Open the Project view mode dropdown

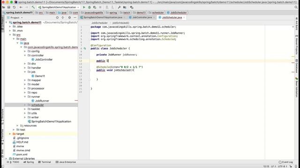click(15, 18)
